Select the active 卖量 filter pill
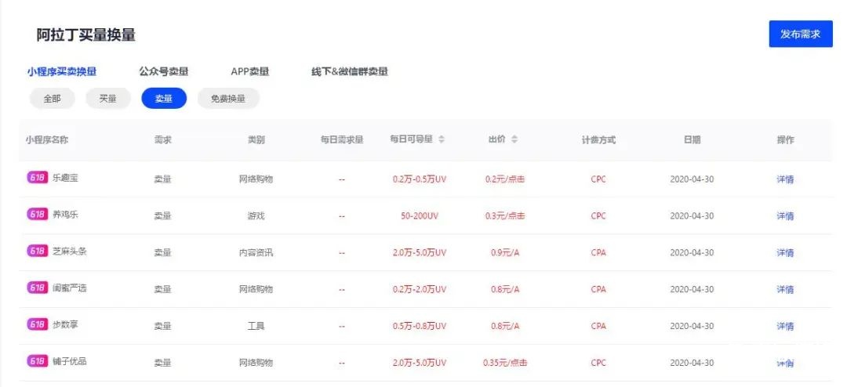Viewport: 847px width, 387px height. click(x=164, y=99)
